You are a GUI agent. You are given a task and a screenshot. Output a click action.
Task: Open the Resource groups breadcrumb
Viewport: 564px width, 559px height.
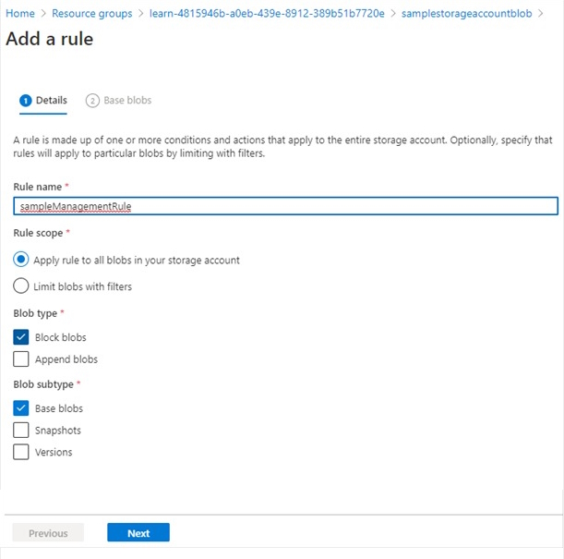tap(91, 14)
